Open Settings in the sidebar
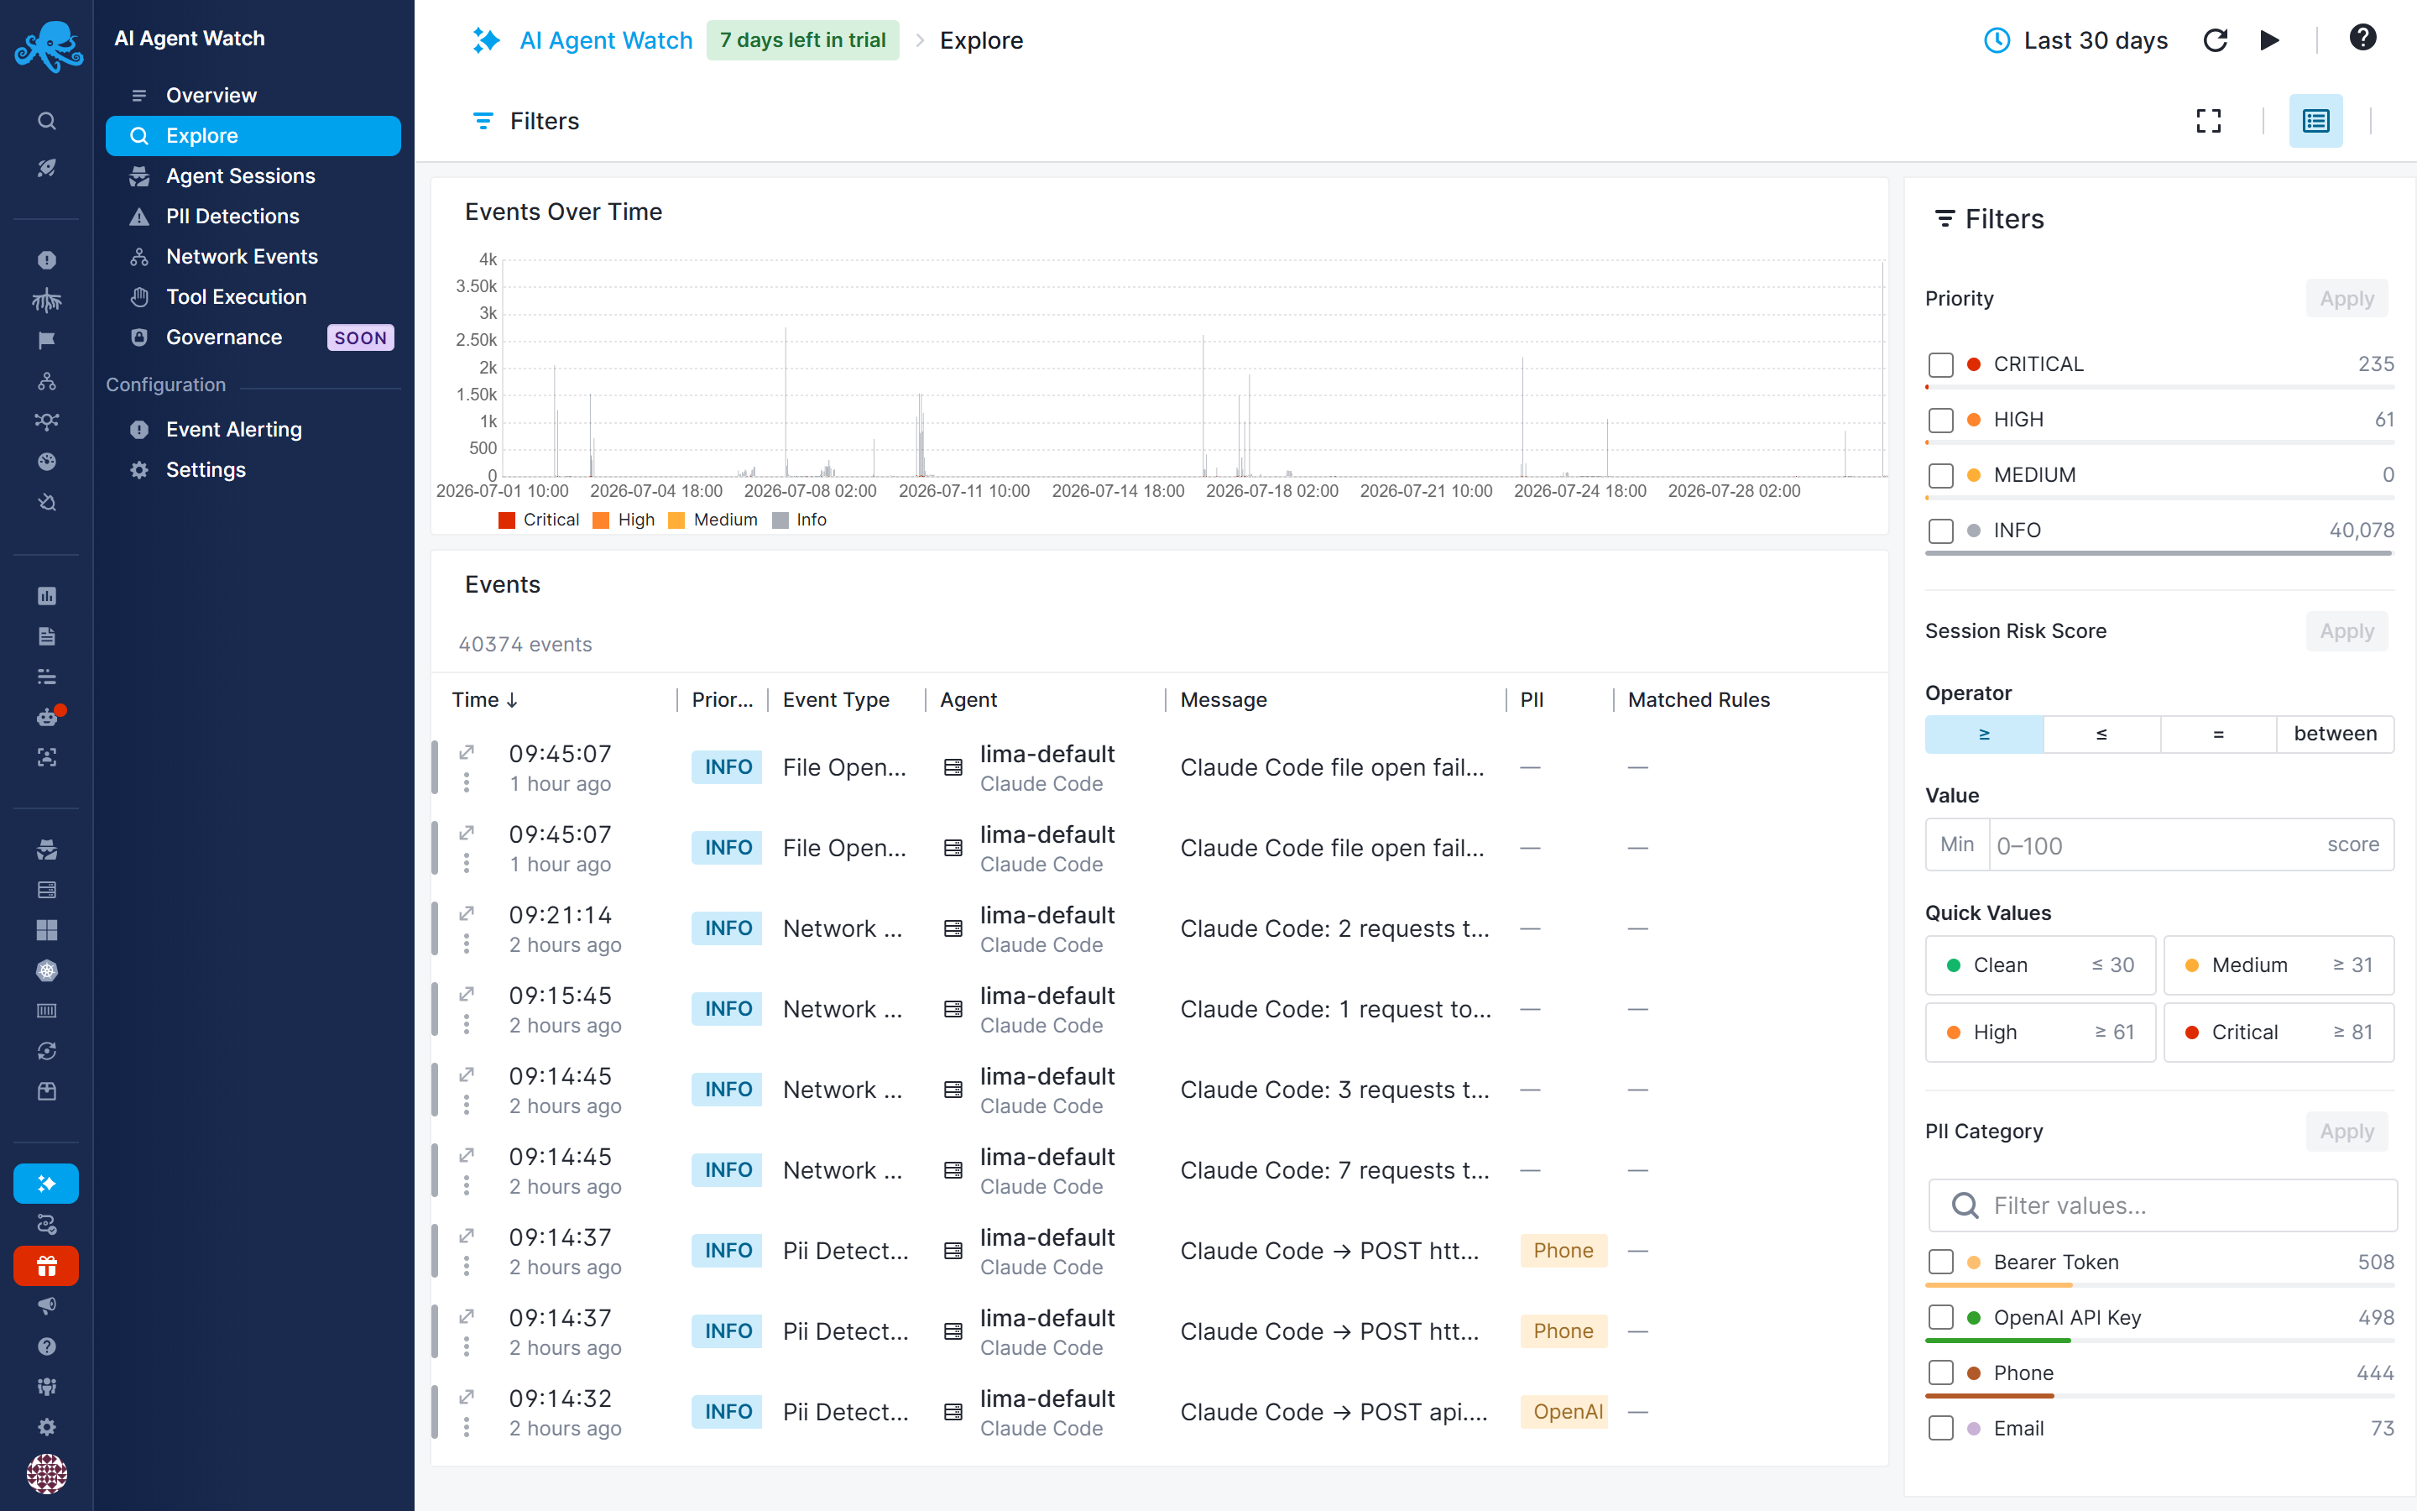2417x1511 pixels. (x=253, y=470)
